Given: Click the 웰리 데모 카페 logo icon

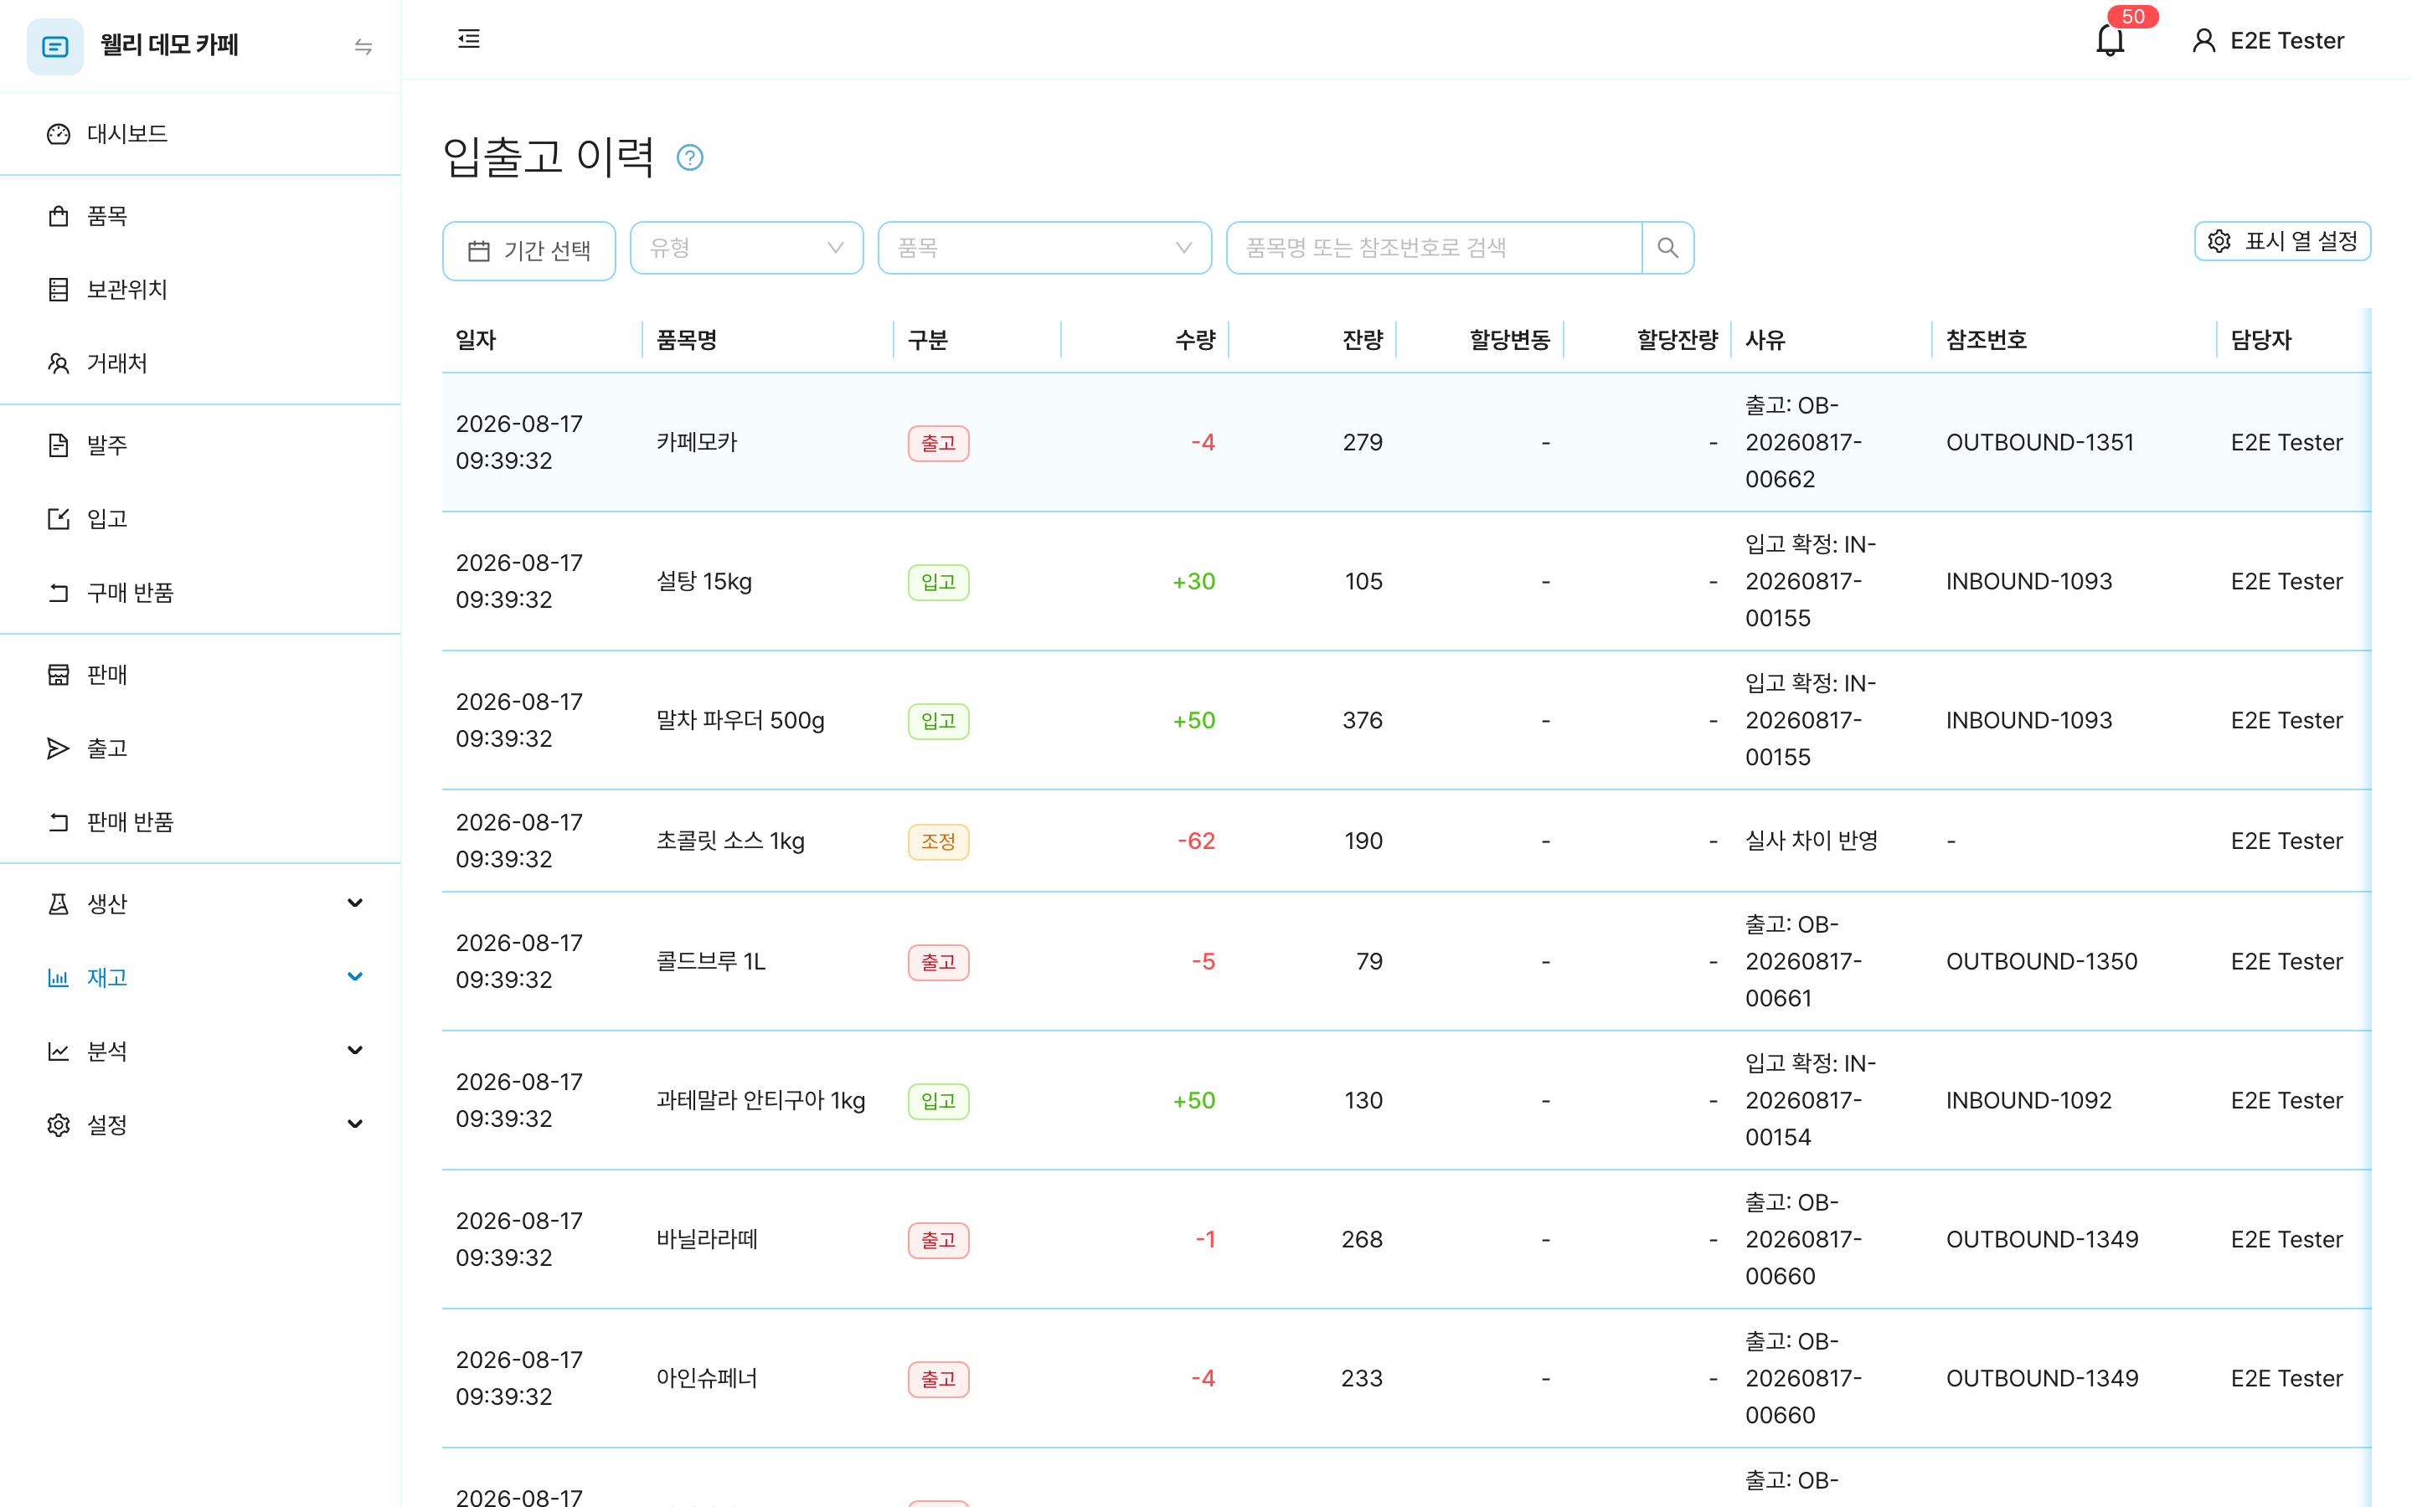Looking at the screenshot, I should tap(54, 46).
